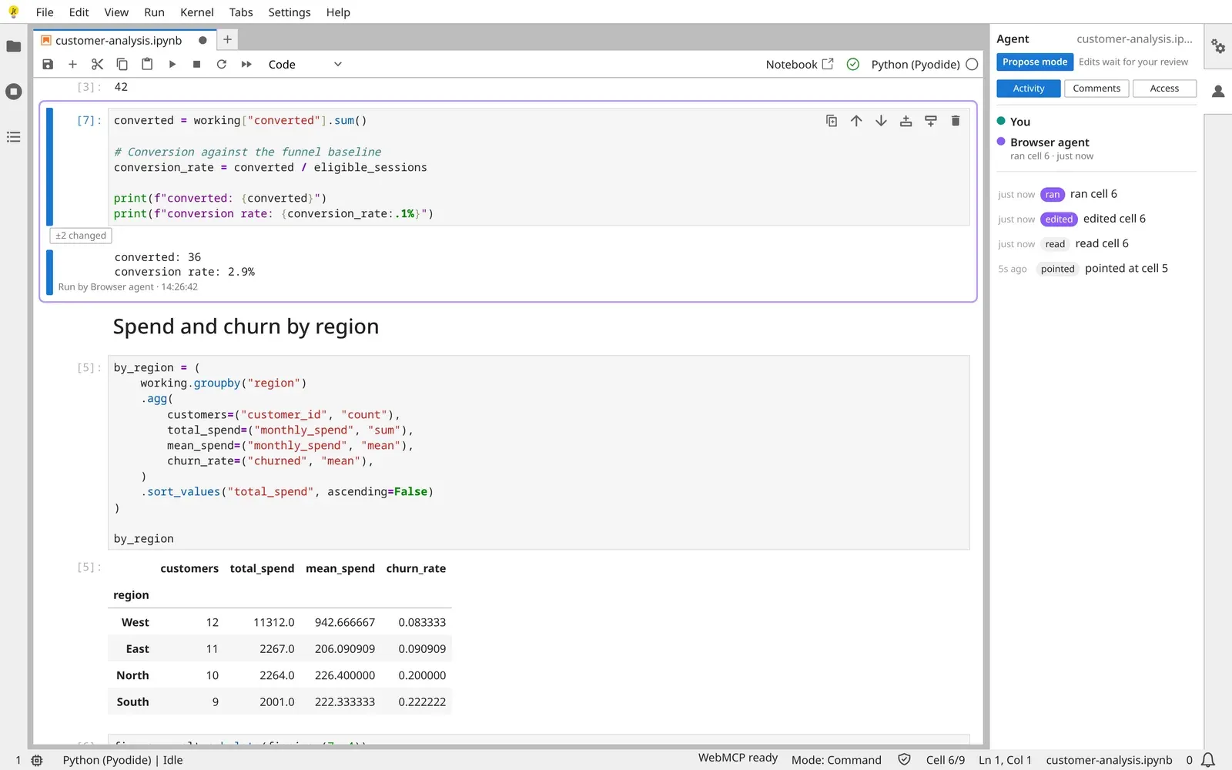Click the 'pointed at cell 5' activity entry
Screen dimensions: 1232x770
1096,269
